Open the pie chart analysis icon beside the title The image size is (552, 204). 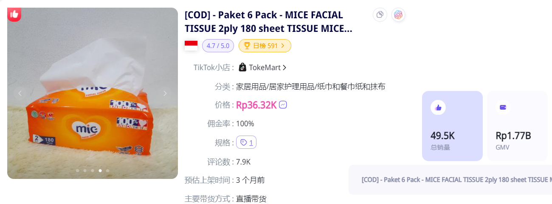coord(380,14)
